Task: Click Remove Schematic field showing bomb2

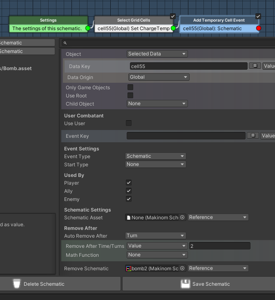Action: click(155, 268)
